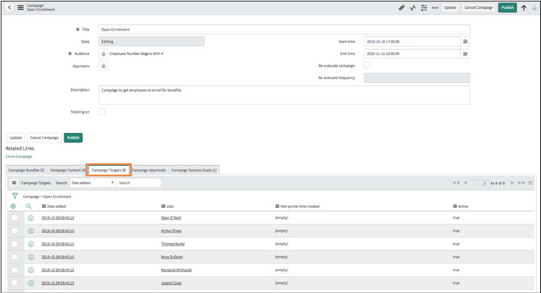541x293 pixels.
Task: Click the Title input field
Action: (x=284, y=29)
